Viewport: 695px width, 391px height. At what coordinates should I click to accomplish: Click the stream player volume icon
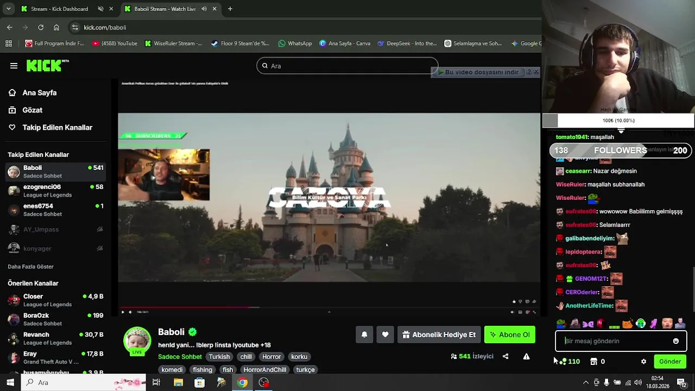[130, 312]
